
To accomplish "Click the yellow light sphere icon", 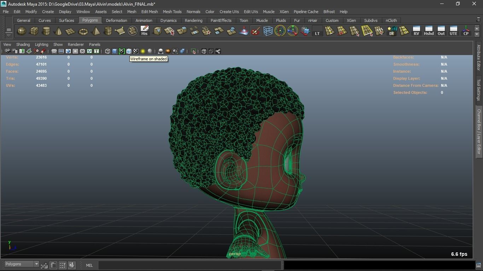I will click(x=143, y=51).
